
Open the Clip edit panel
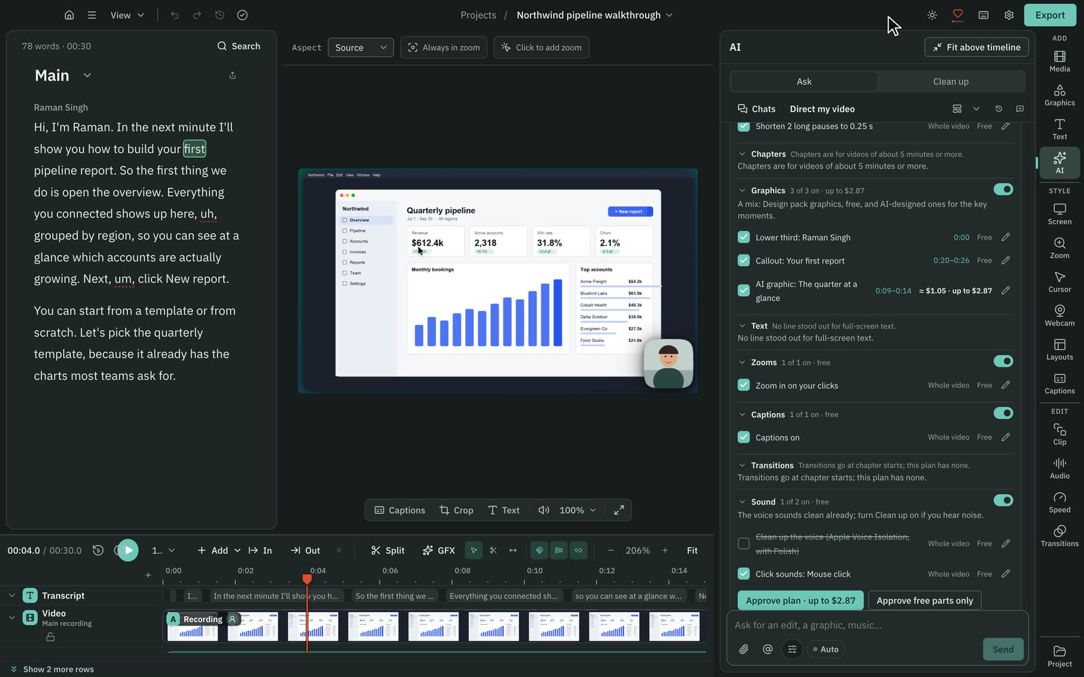1060,435
